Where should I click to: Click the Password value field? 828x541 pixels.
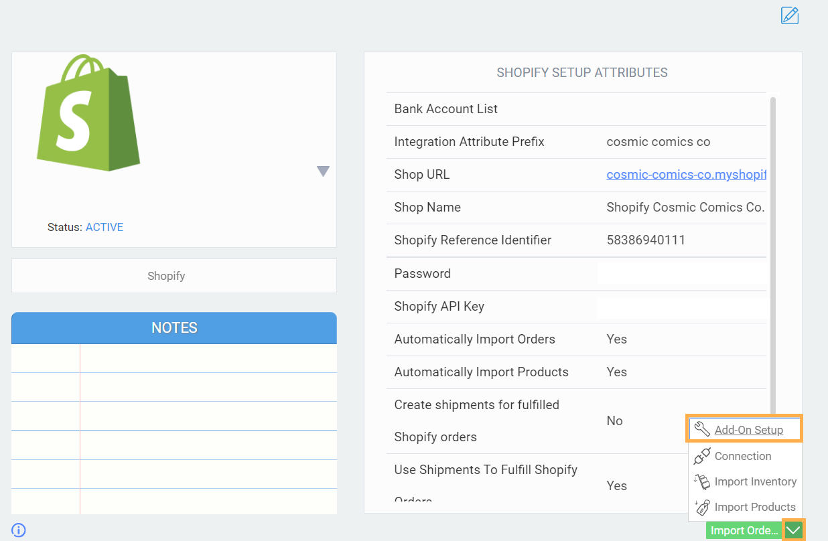pyautogui.click(x=681, y=273)
